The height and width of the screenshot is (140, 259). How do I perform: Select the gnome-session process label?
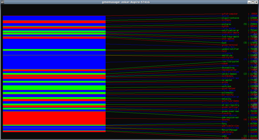229,116
